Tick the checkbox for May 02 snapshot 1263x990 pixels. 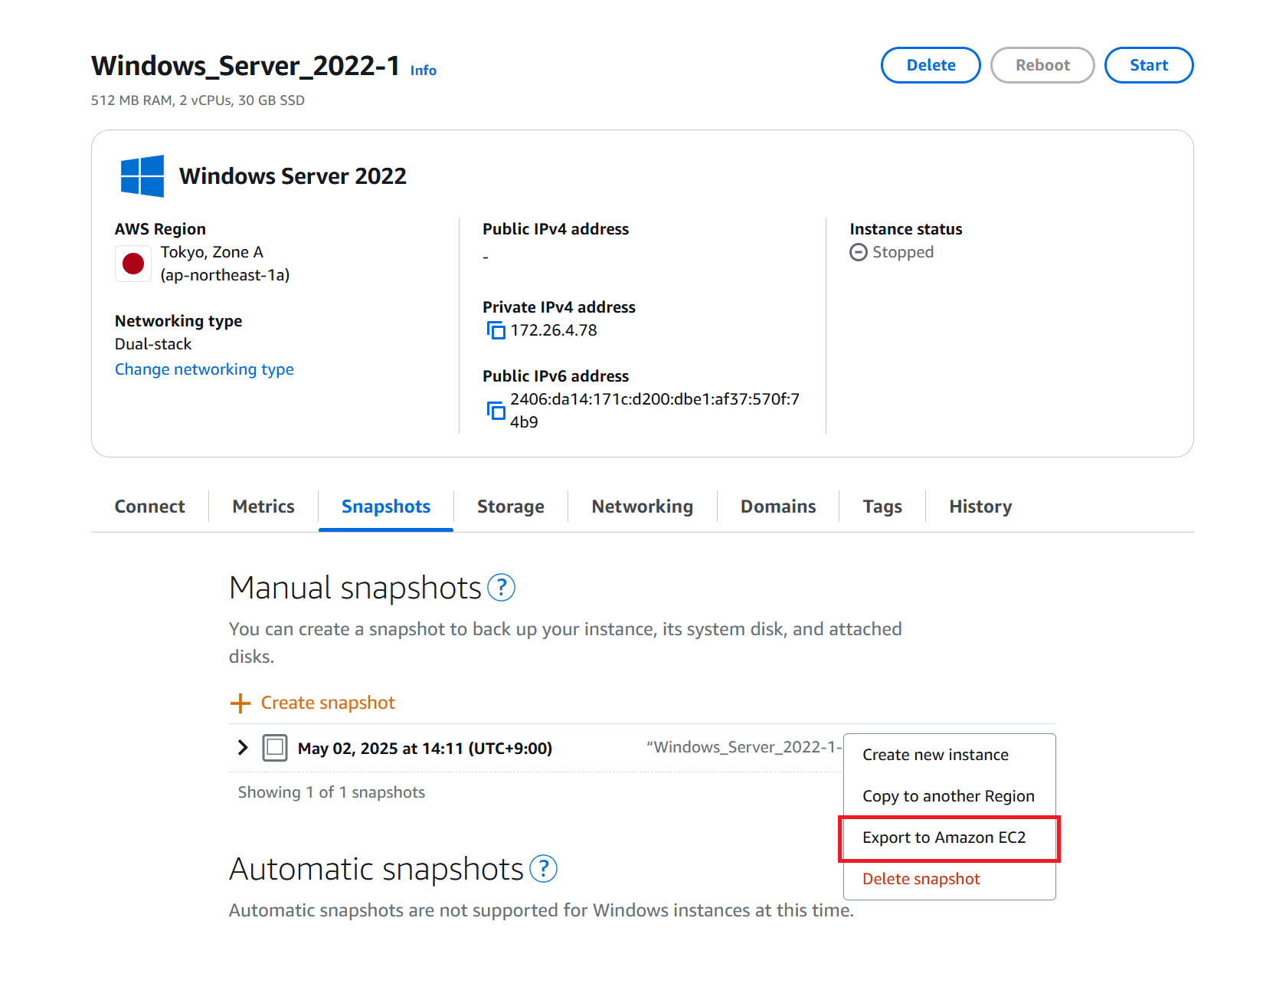tap(275, 747)
